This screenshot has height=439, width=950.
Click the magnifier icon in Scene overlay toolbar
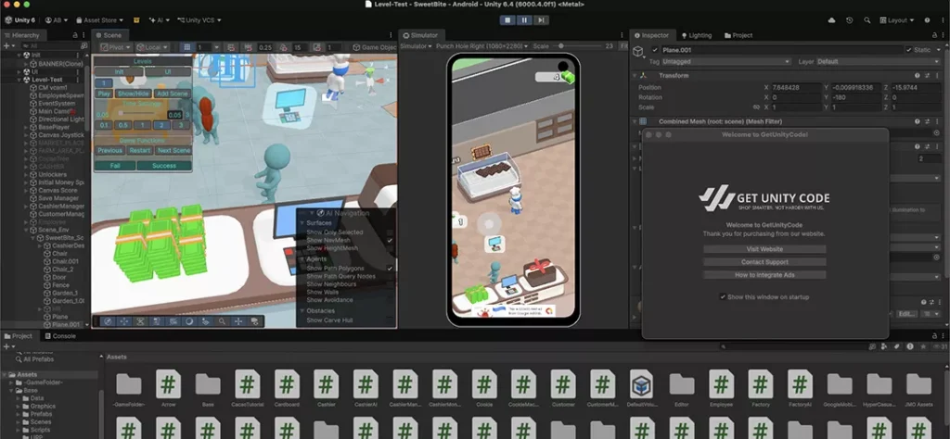coord(223,321)
